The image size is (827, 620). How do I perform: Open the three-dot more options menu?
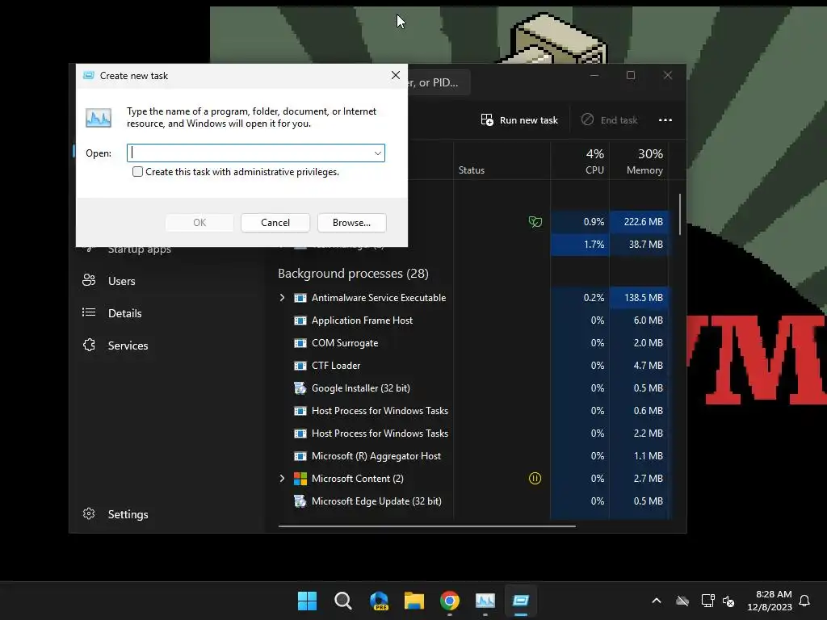[x=665, y=120]
